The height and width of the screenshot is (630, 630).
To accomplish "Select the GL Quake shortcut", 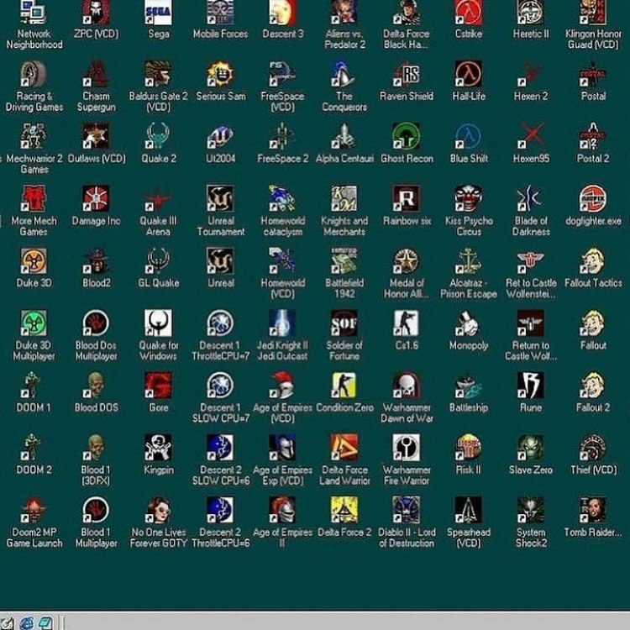I will [158, 261].
